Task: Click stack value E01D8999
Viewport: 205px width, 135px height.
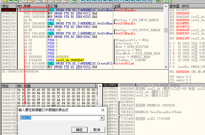Action: 127,125
